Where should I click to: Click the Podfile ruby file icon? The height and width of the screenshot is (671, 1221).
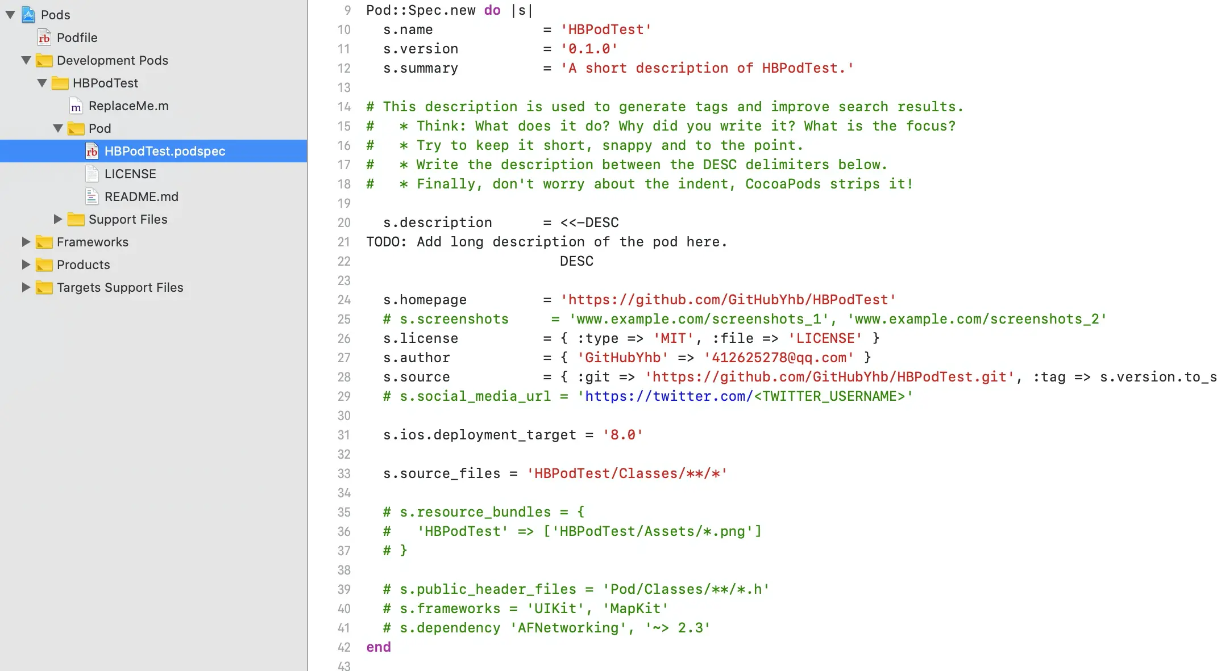click(44, 37)
